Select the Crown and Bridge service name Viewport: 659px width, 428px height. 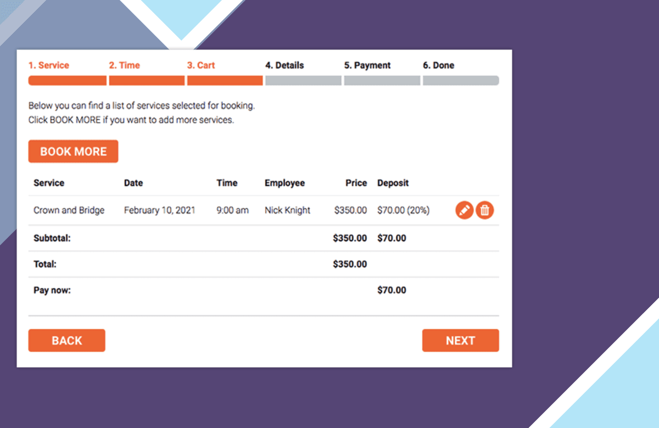point(69,210)
